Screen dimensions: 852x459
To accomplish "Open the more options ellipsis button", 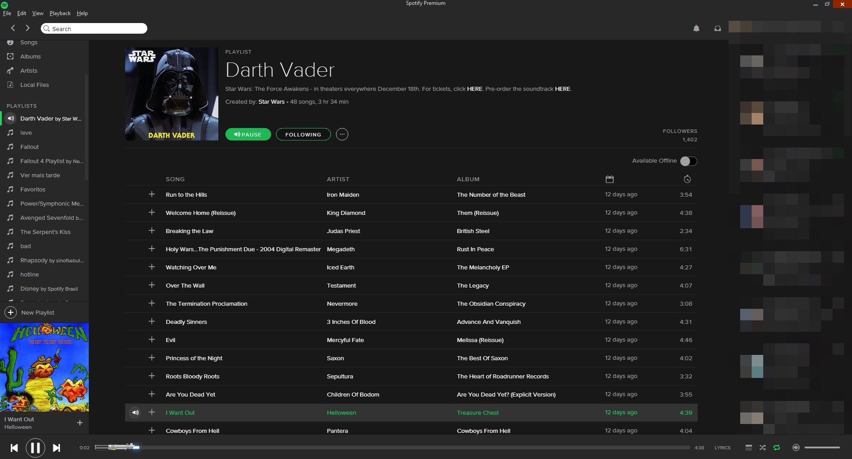I will [x=342, y=134].
